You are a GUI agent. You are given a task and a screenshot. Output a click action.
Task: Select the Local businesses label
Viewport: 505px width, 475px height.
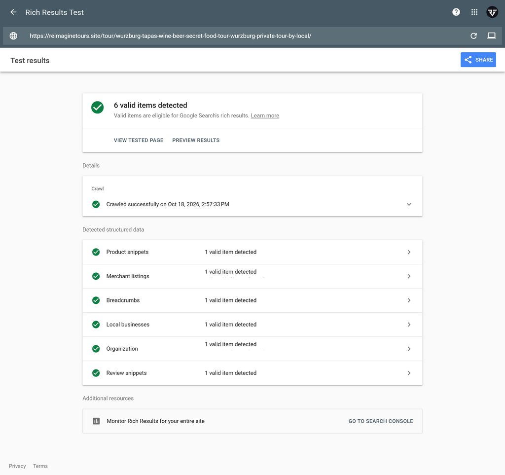[x=128, y=325]
